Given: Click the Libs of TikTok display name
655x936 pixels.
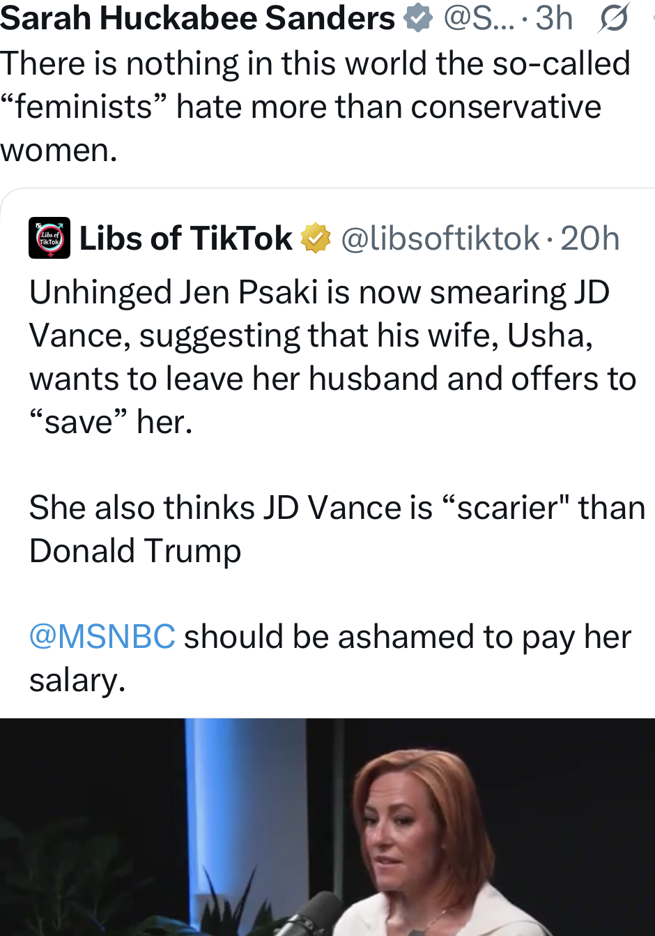Looking at the screenshot, I should [x=185, y=239].
